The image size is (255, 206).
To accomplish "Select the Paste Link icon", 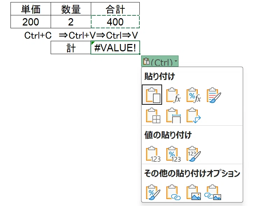I will click(x=173, y=192).
